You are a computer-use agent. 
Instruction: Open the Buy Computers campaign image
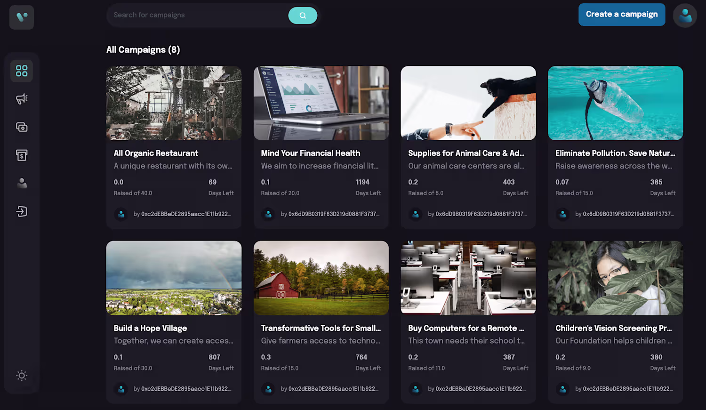click(468, 278)
